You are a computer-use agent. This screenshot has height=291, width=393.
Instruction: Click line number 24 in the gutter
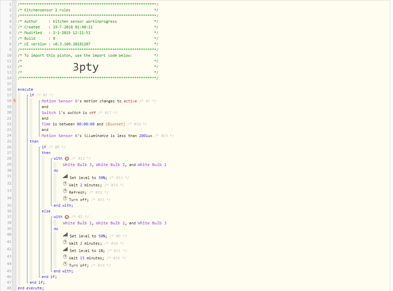pos(9,135)
